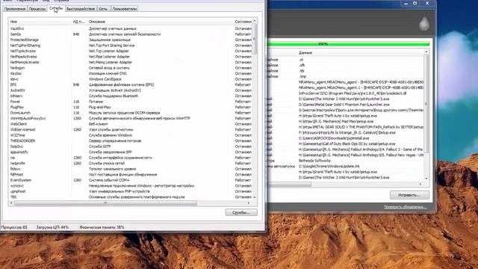Screen dimensions: 478x269
Task: Click the green 100% progress bar
Action: coord(349,44)
